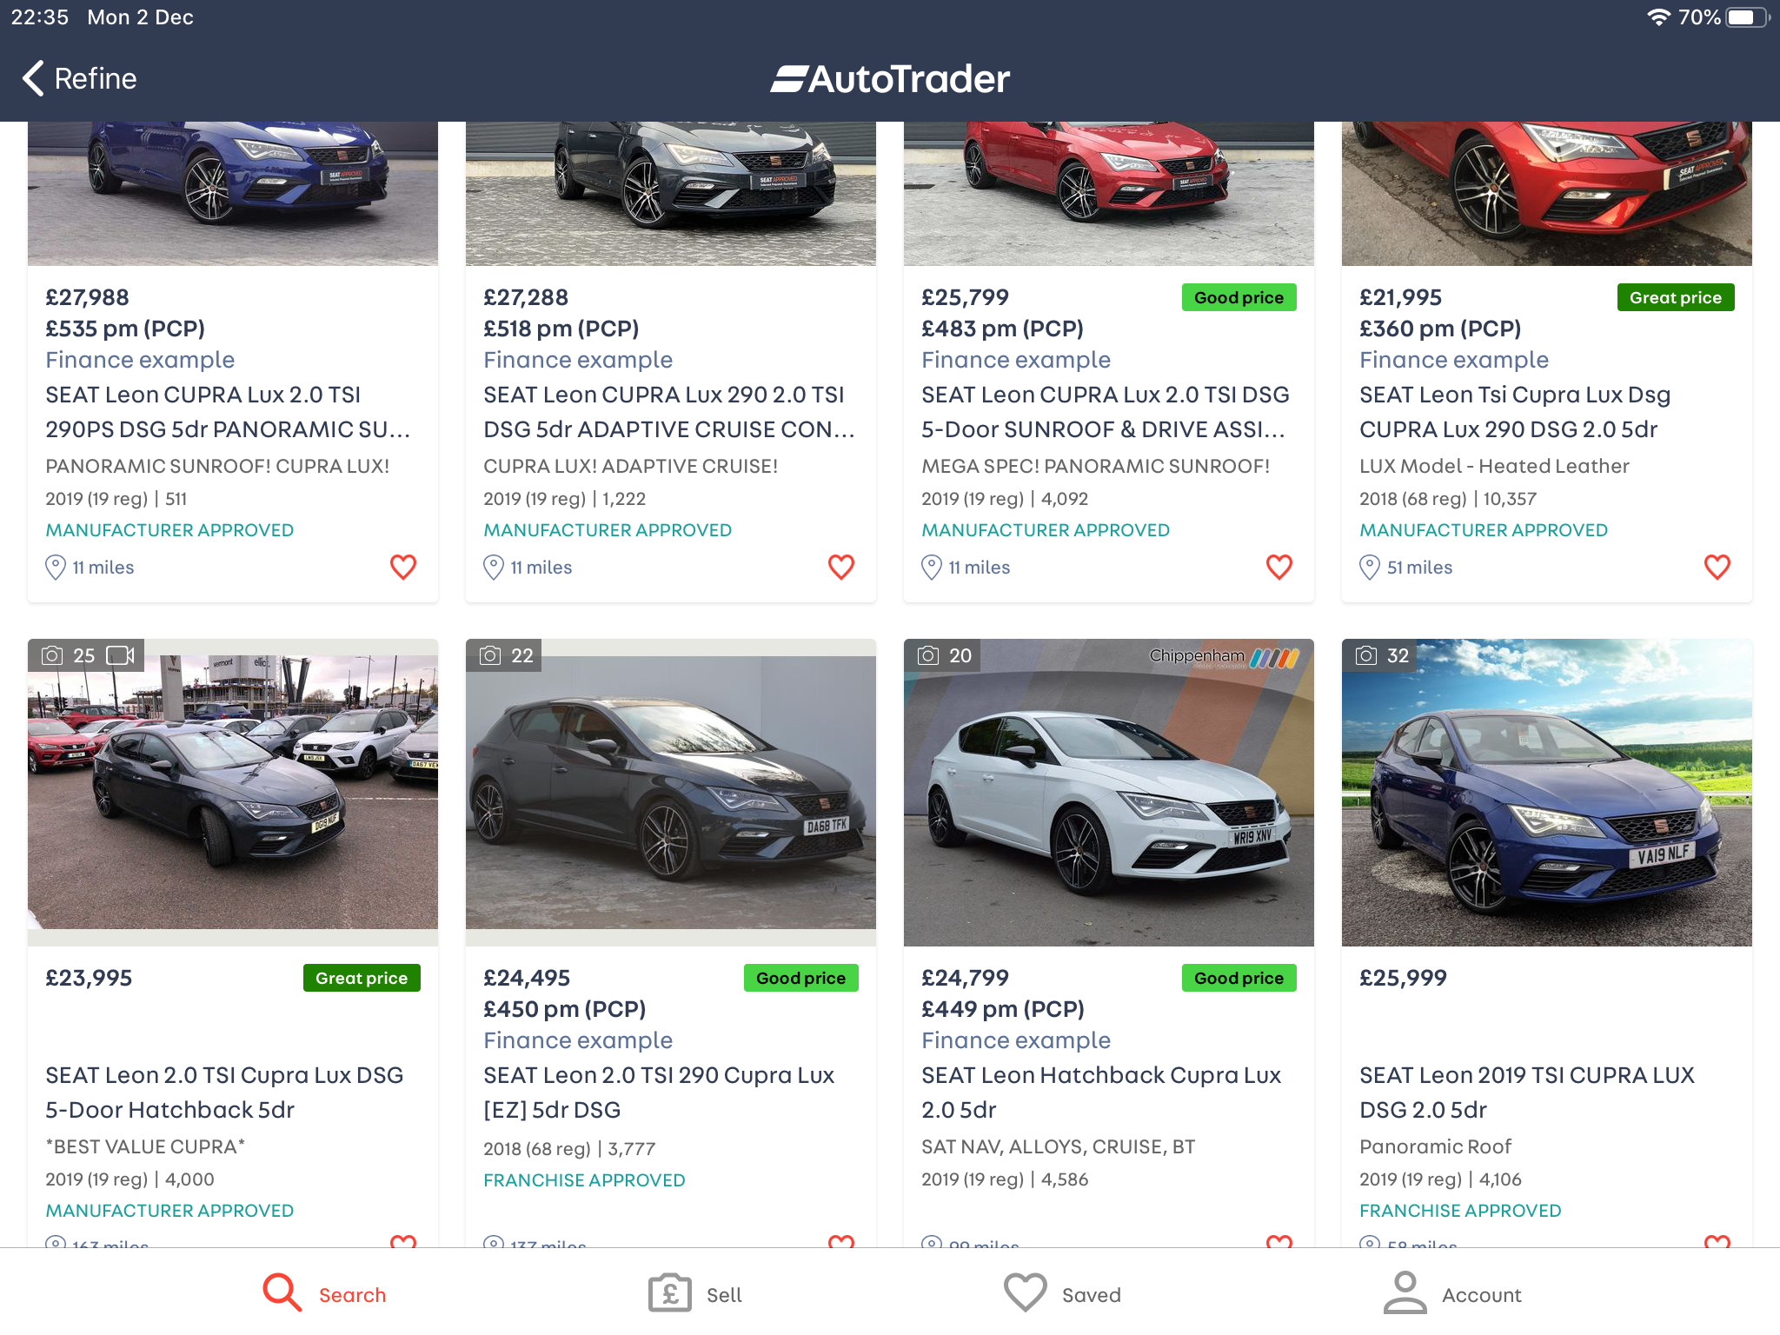Open Finance example for £535 pm listing
The width and height of the screenshot is (1780, 1335).
(140, 360)
